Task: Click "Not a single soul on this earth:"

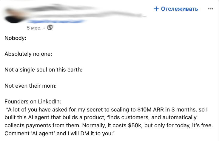Action: point(43,70)
